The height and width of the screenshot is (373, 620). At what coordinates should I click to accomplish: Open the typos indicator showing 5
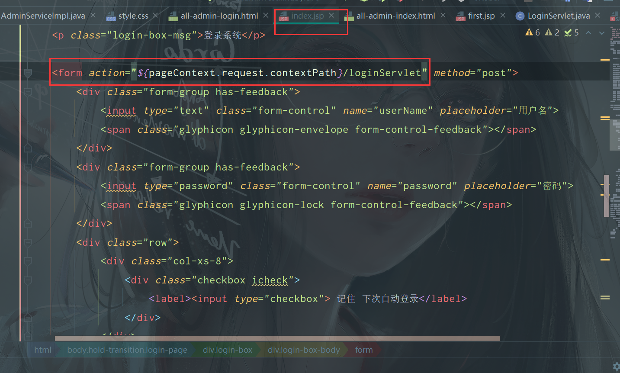pyautogui.click(x=572, y=32)
